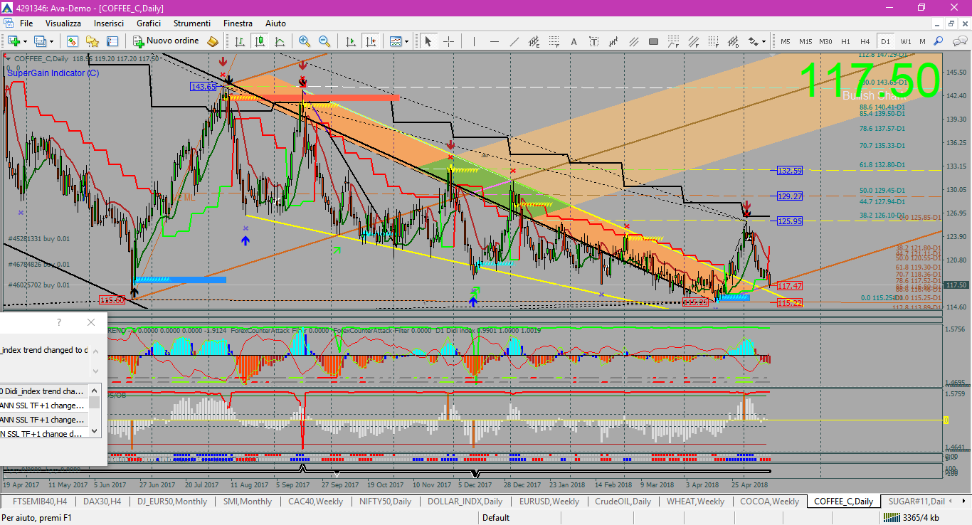The image size is (972, 525).
Task: Select the rectangle shape tool
Action: [653, 41]
